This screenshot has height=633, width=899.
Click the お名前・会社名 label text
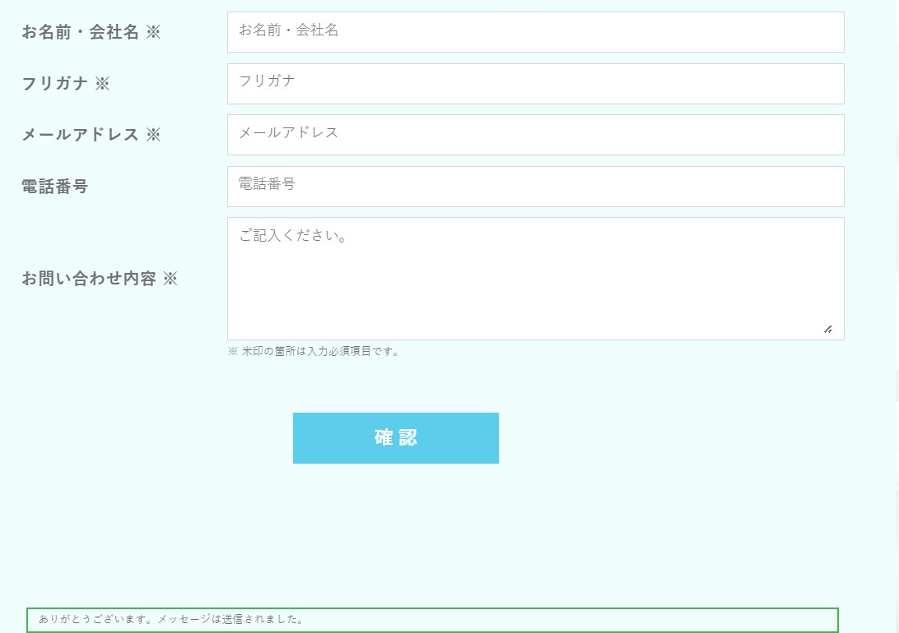pos(80,32)
